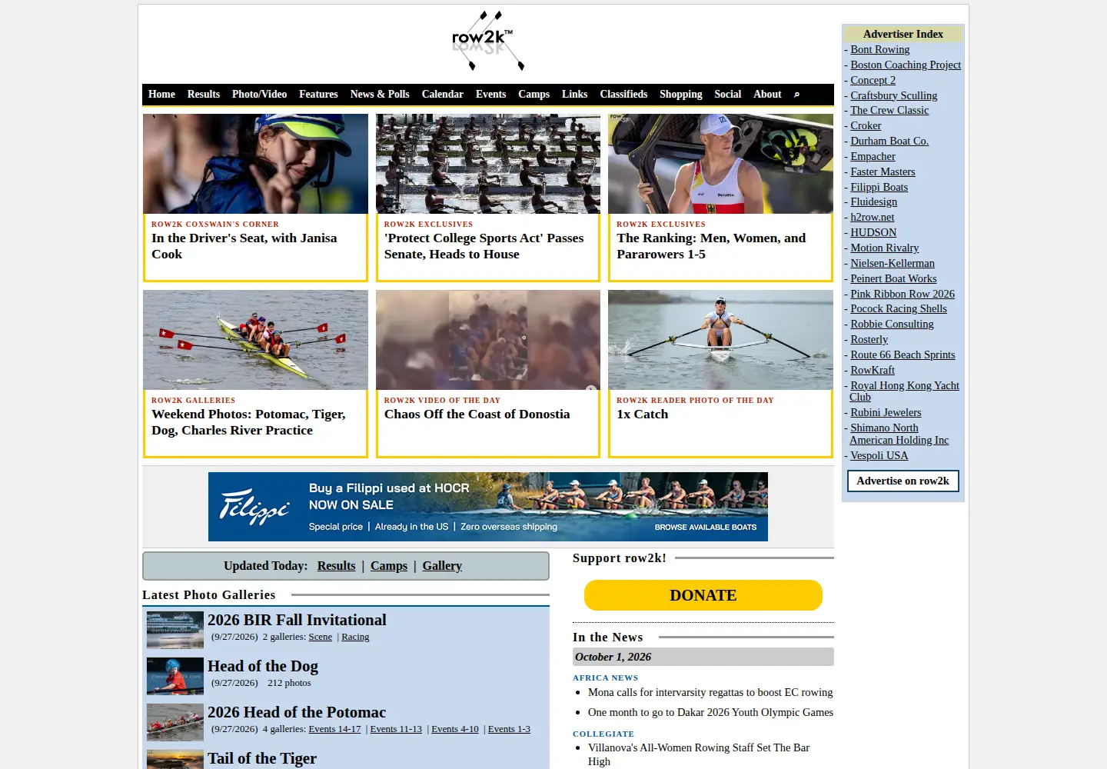Select Photo/Video in the navigation bar
The width and height of the screenshot is (1107, 769).
coord(259,94)
